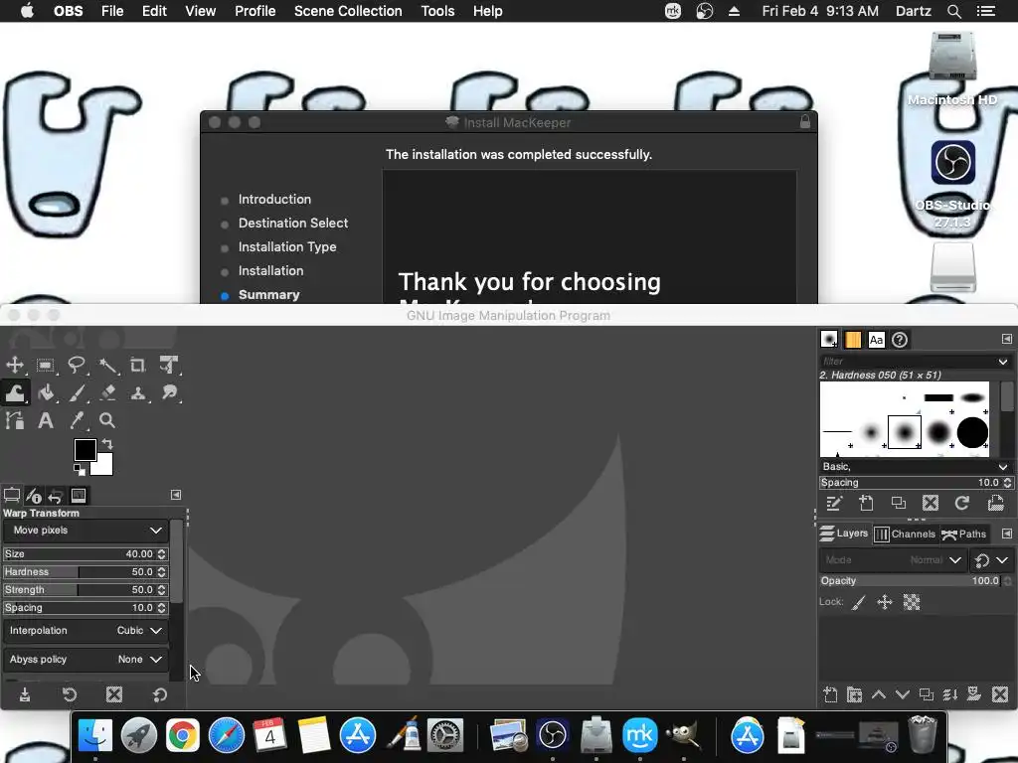Click the brush filter input field

(907, 362)
